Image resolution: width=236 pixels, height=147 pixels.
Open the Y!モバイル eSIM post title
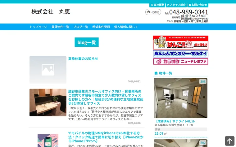106,137
